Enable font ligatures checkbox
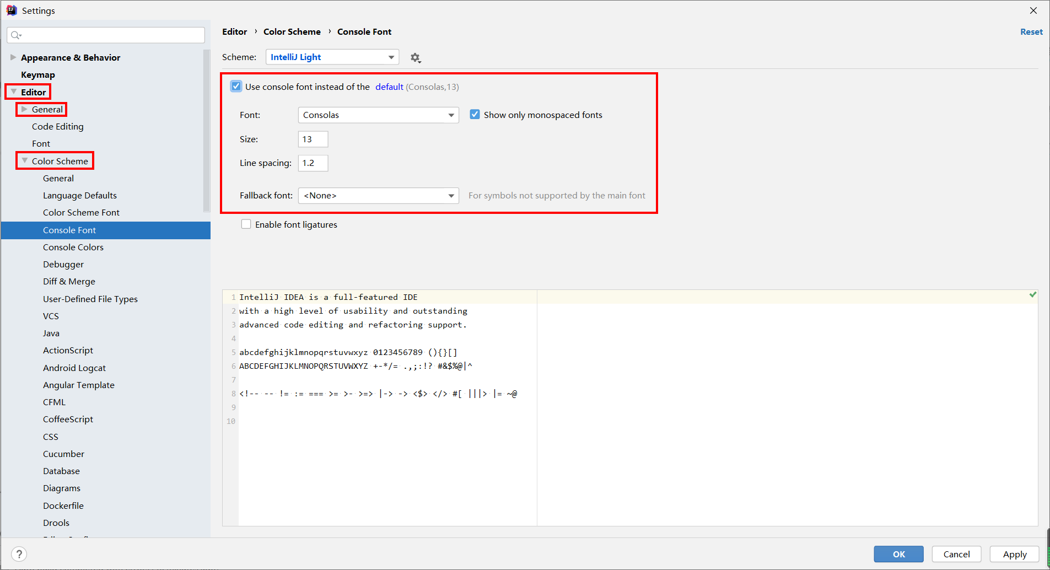Image resolution: width=1050 pixels, height=570 pixels. tap(246, 224)
